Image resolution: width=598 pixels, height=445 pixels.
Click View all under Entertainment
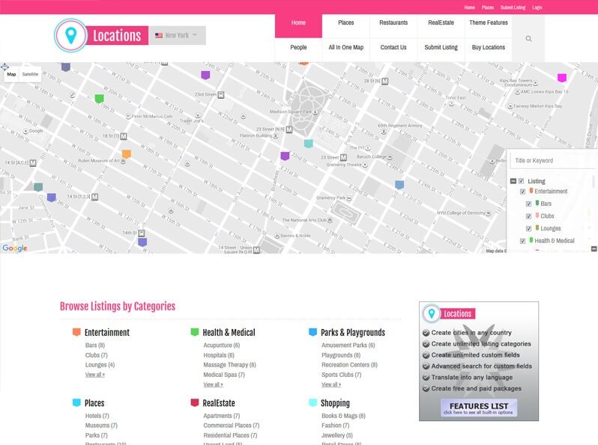pyautogui.click(x=95, y=375)
